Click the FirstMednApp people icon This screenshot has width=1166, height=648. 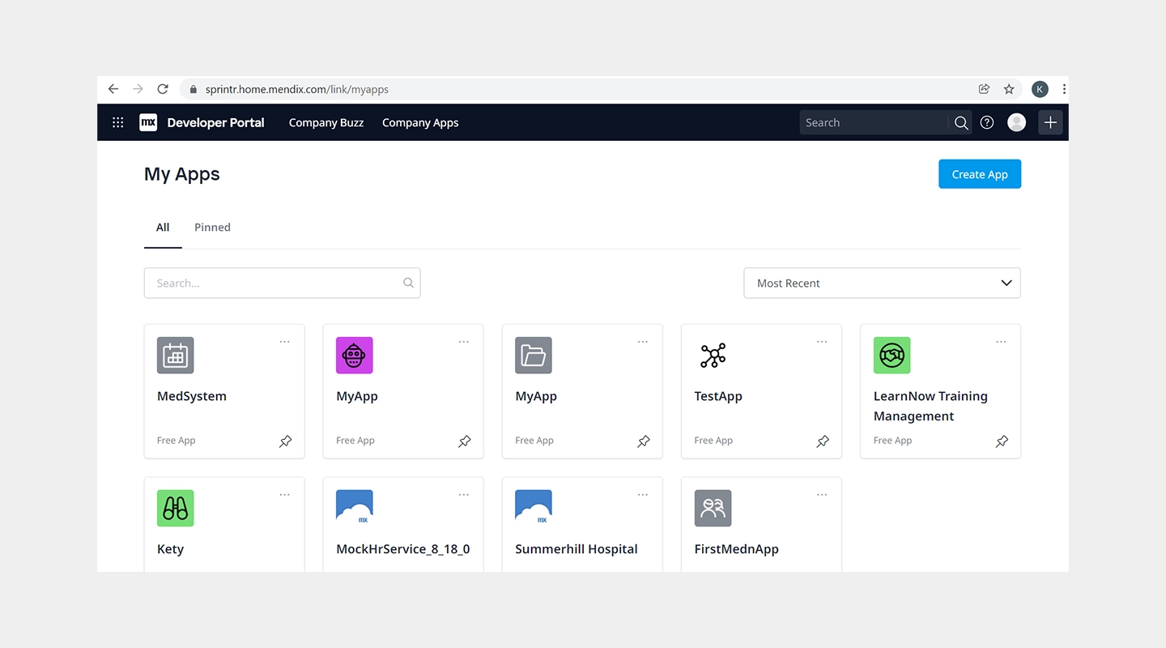[713, 508]
